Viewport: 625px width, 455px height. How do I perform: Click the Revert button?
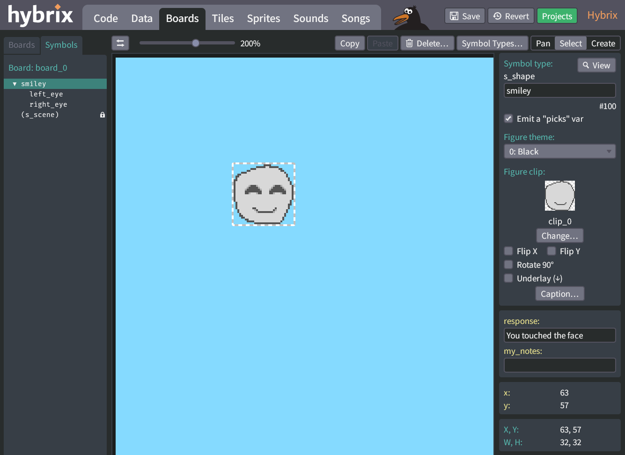pos(511,16)
